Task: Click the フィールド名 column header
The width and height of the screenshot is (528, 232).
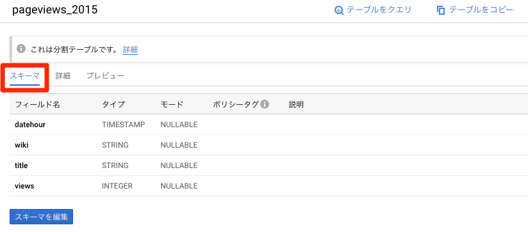Action: coord(37,104)
